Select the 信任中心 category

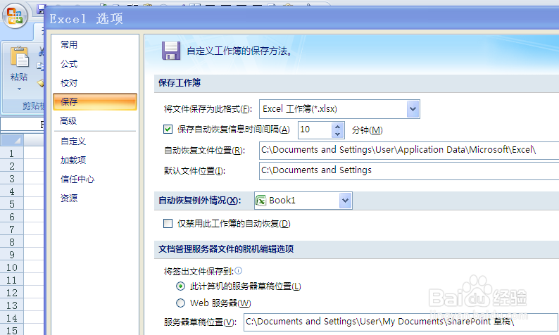coord(77,179)
